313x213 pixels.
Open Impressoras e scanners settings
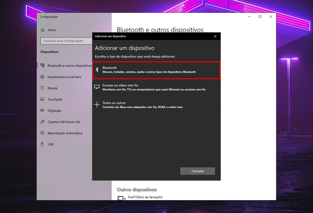(64, 77)
